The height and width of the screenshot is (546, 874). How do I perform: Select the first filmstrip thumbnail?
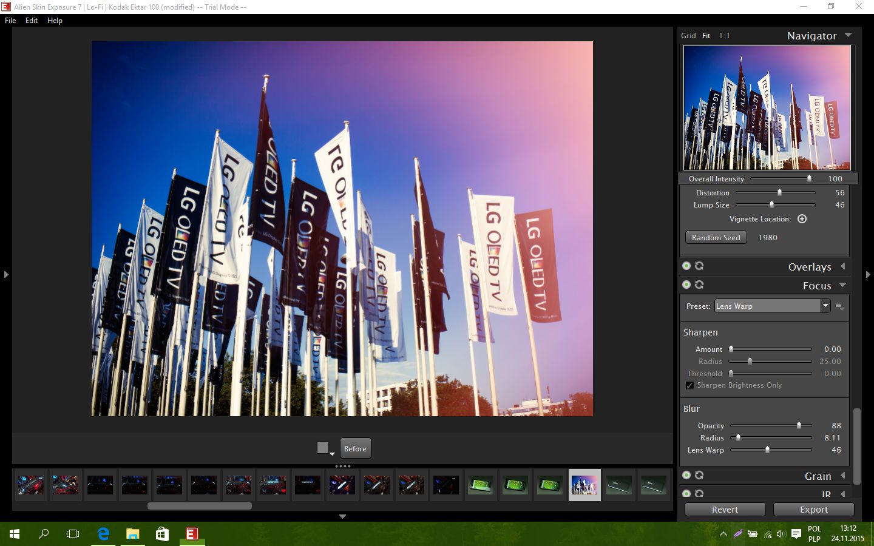(x=30, y=485)
